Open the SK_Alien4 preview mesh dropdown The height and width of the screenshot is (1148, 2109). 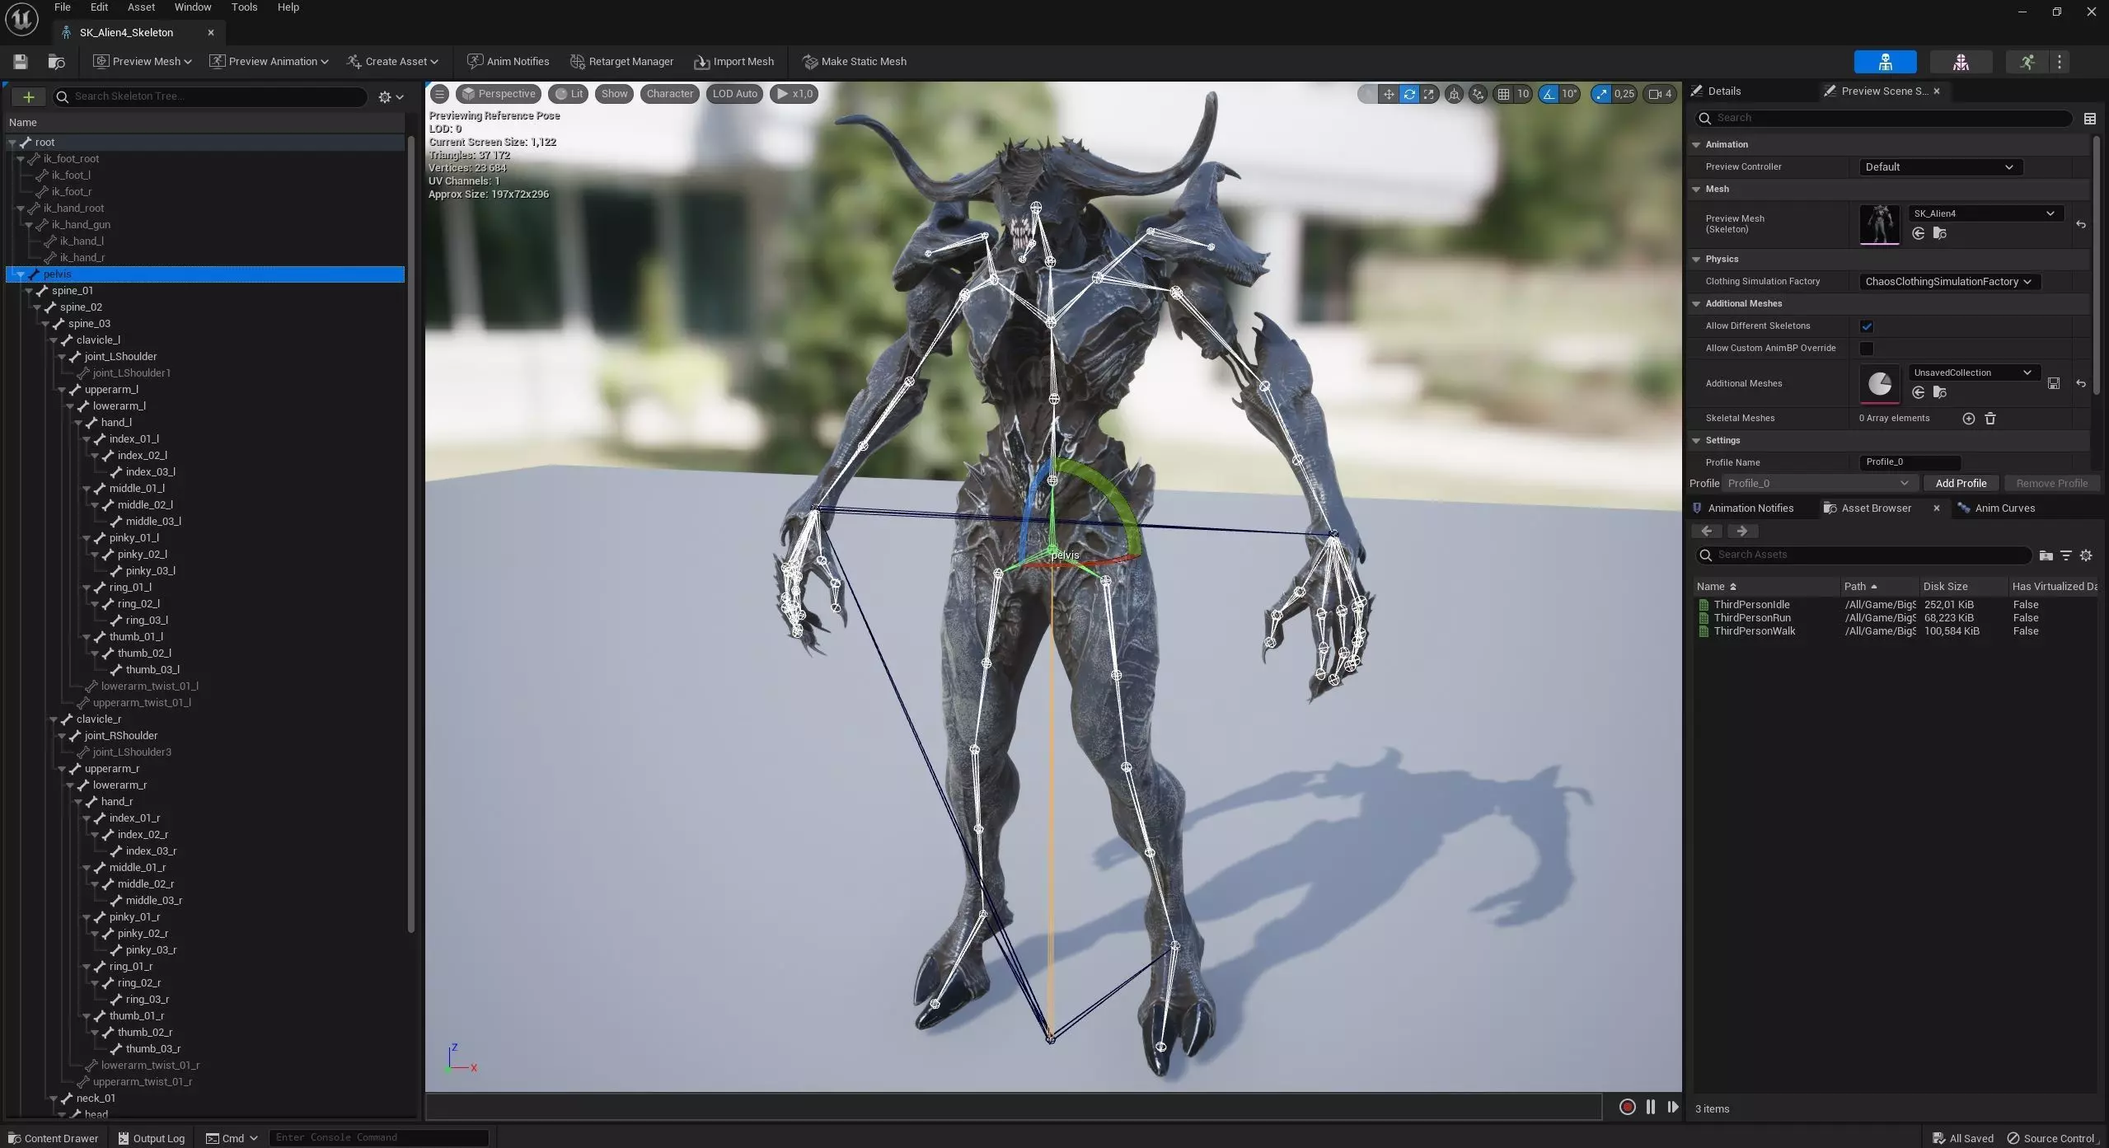(x=1985, y=213)
